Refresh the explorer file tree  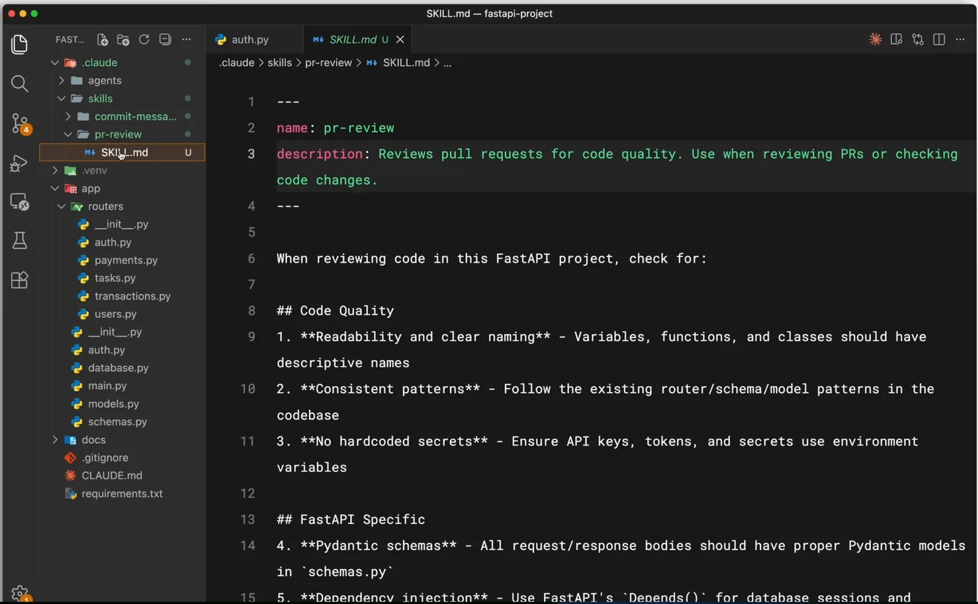pos(144,39)
